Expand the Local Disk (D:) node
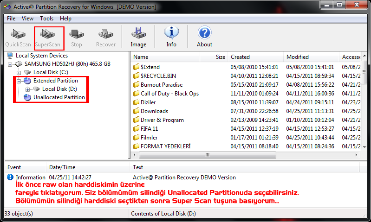371x222 pixels. click(27, 89)
